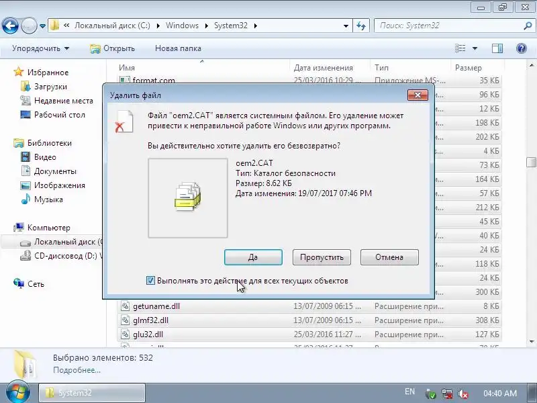This screenshot has width=537, height=403.
Task: Select Сеть in navigation pane
Action: [x=36, y=283]
